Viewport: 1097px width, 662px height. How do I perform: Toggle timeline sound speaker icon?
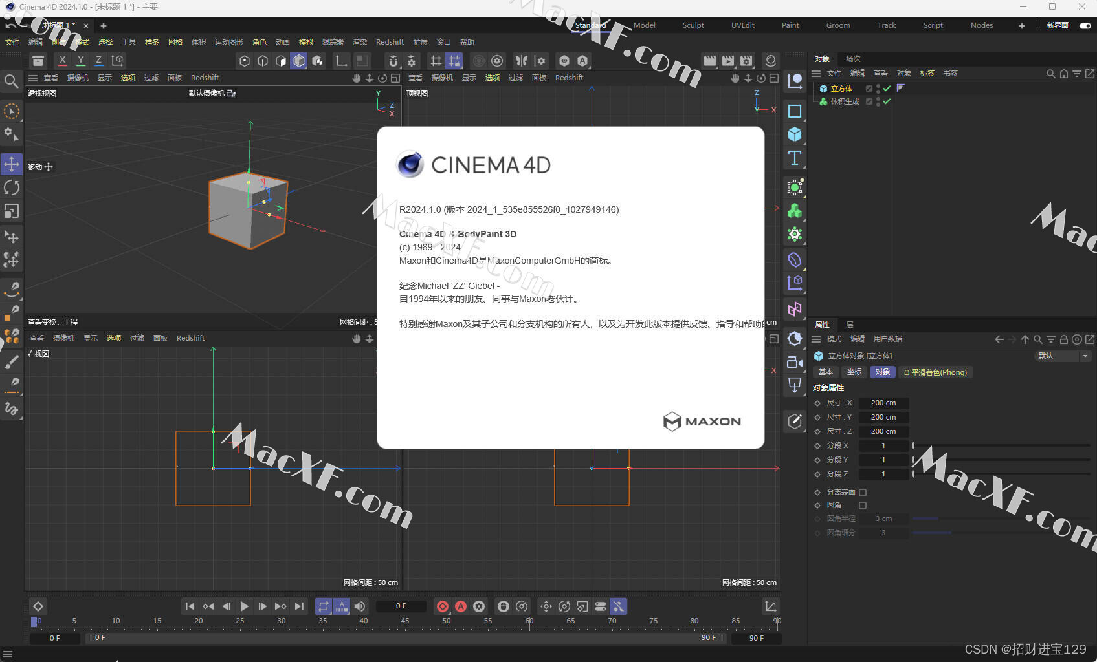pyautogui.click(x=360, y=606)
